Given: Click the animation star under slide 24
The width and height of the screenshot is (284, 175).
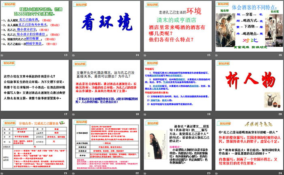Looking at the screenshot, I should (x=216, y=173).
